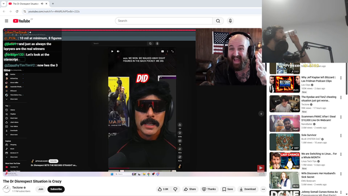Open Why Jeff Kaplan left Blizzard thumbnail

click(285, 84)
